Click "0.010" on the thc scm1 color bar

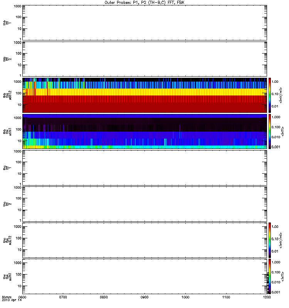pyautogui.click(x=276, y=282)
